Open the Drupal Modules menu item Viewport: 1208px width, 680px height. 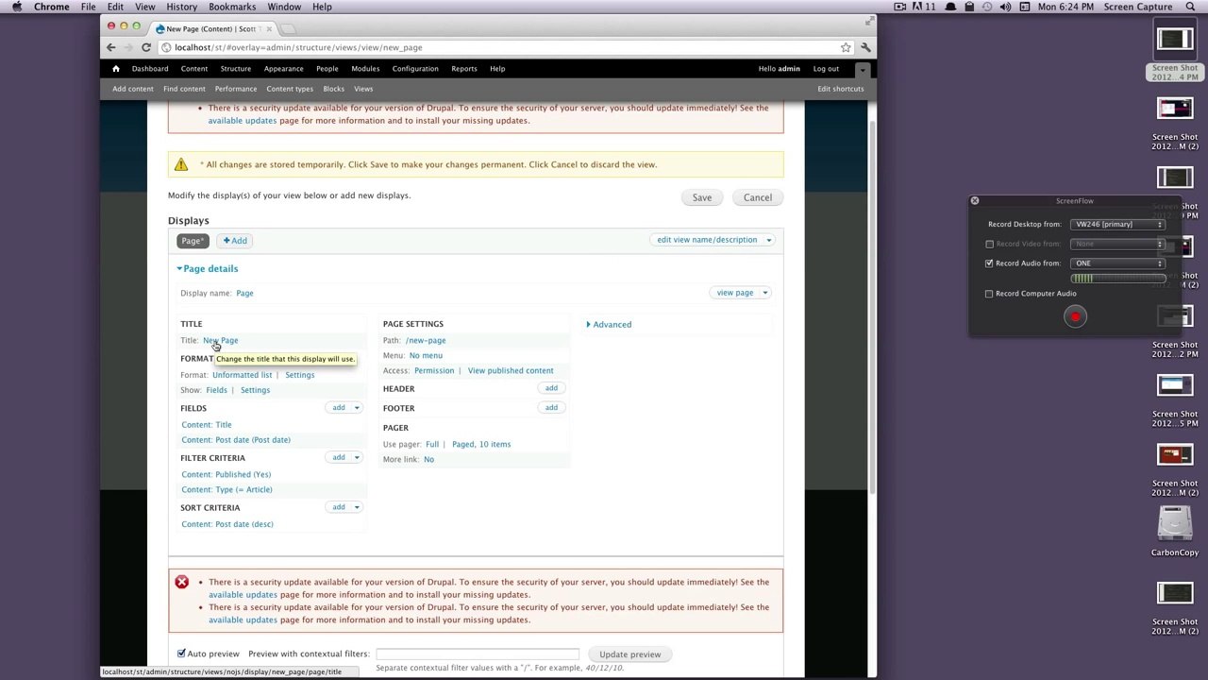coord(365,69)
